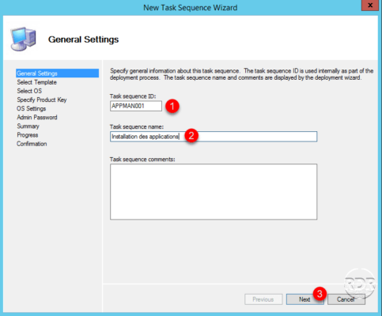
Task: Click the Task sequence name field
Action: point(214,137)
